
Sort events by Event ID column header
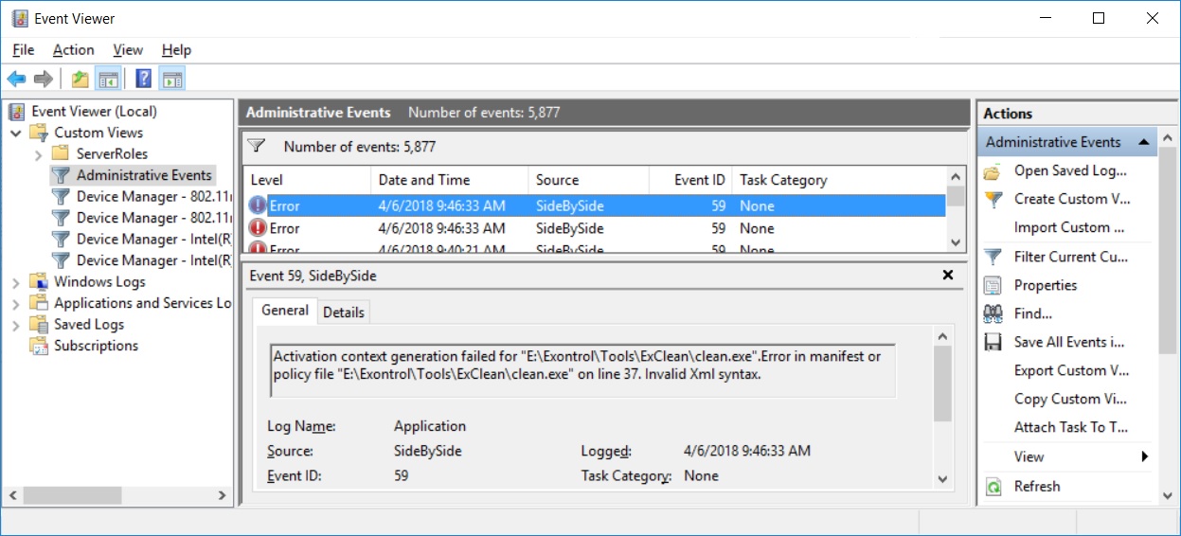699,180
